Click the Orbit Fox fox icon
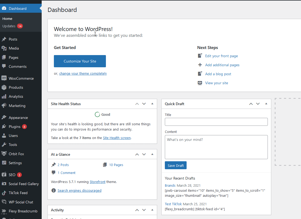Screen dimensions: 301x219 (4, 154)
